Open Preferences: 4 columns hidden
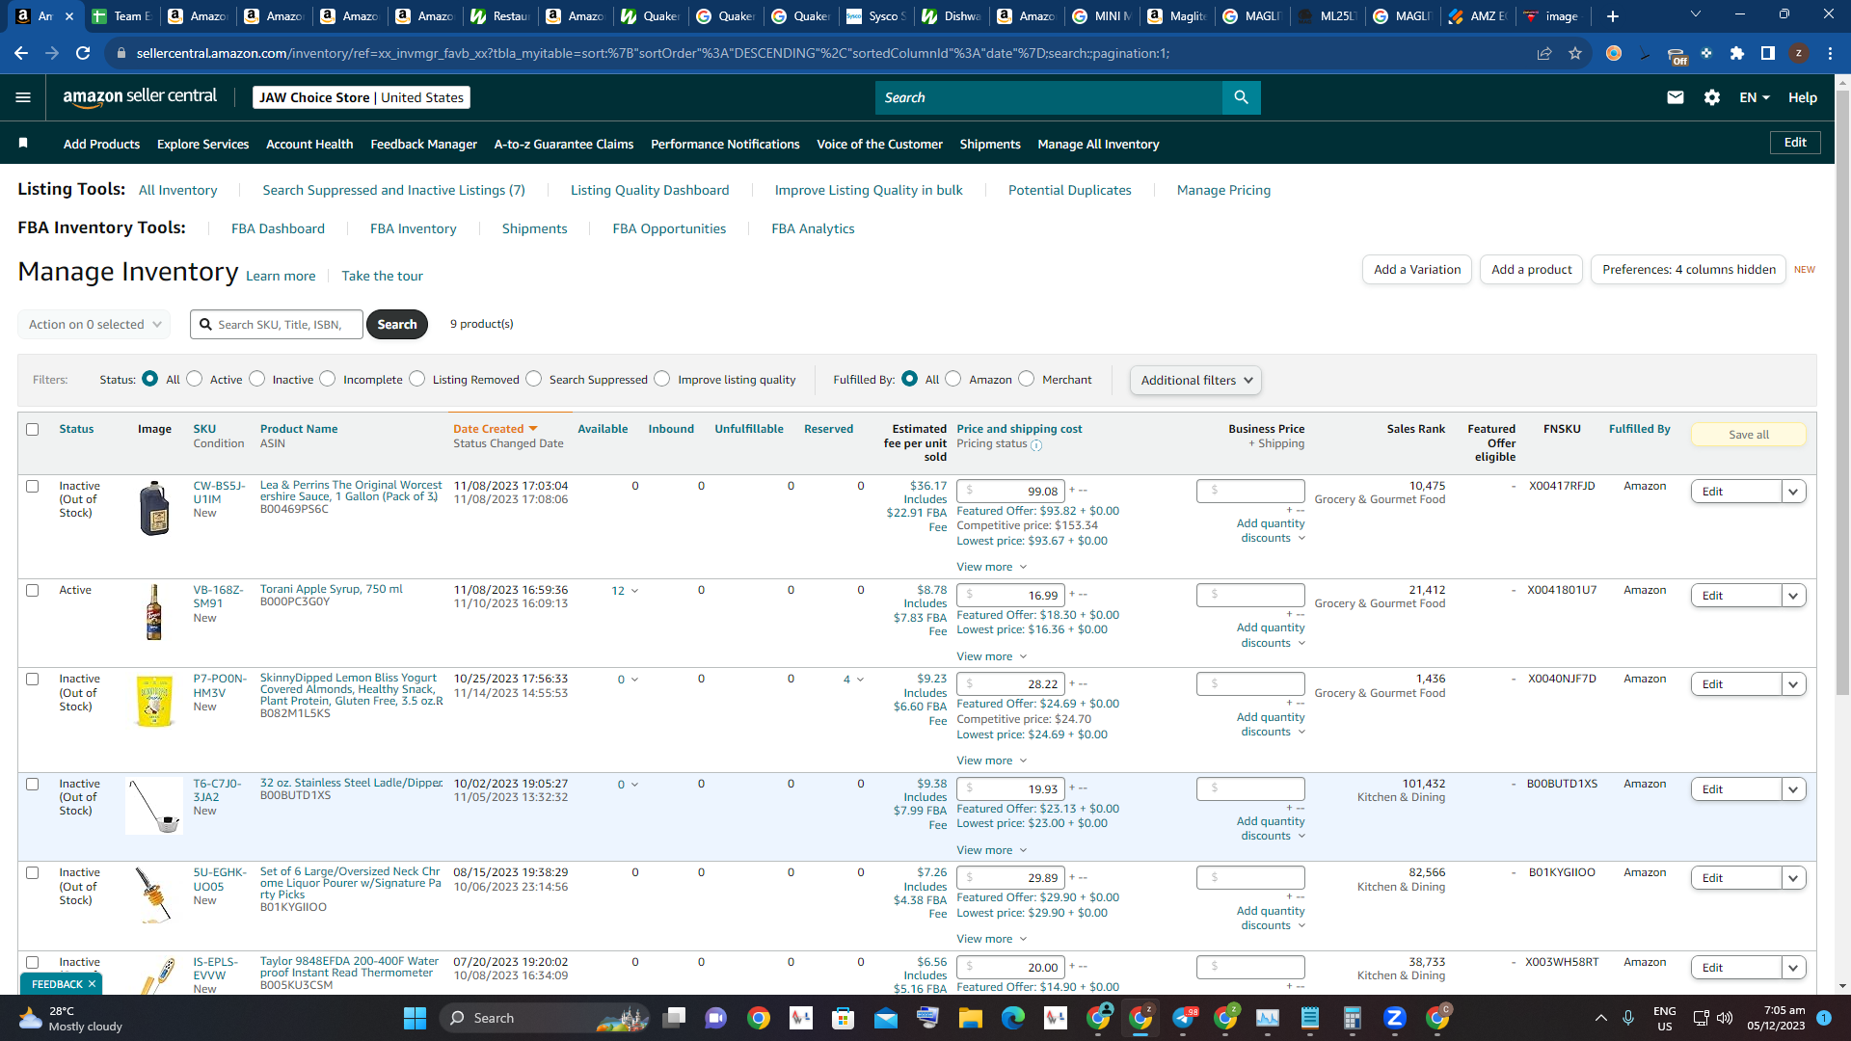1851x1041 pixels. pyautogui.click(x=1688, y=270)
